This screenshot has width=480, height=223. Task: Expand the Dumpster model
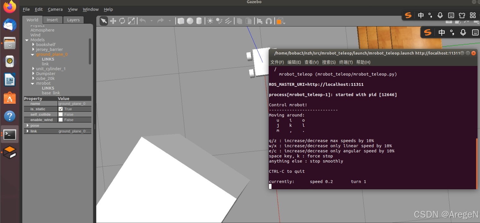click(33, 73)
